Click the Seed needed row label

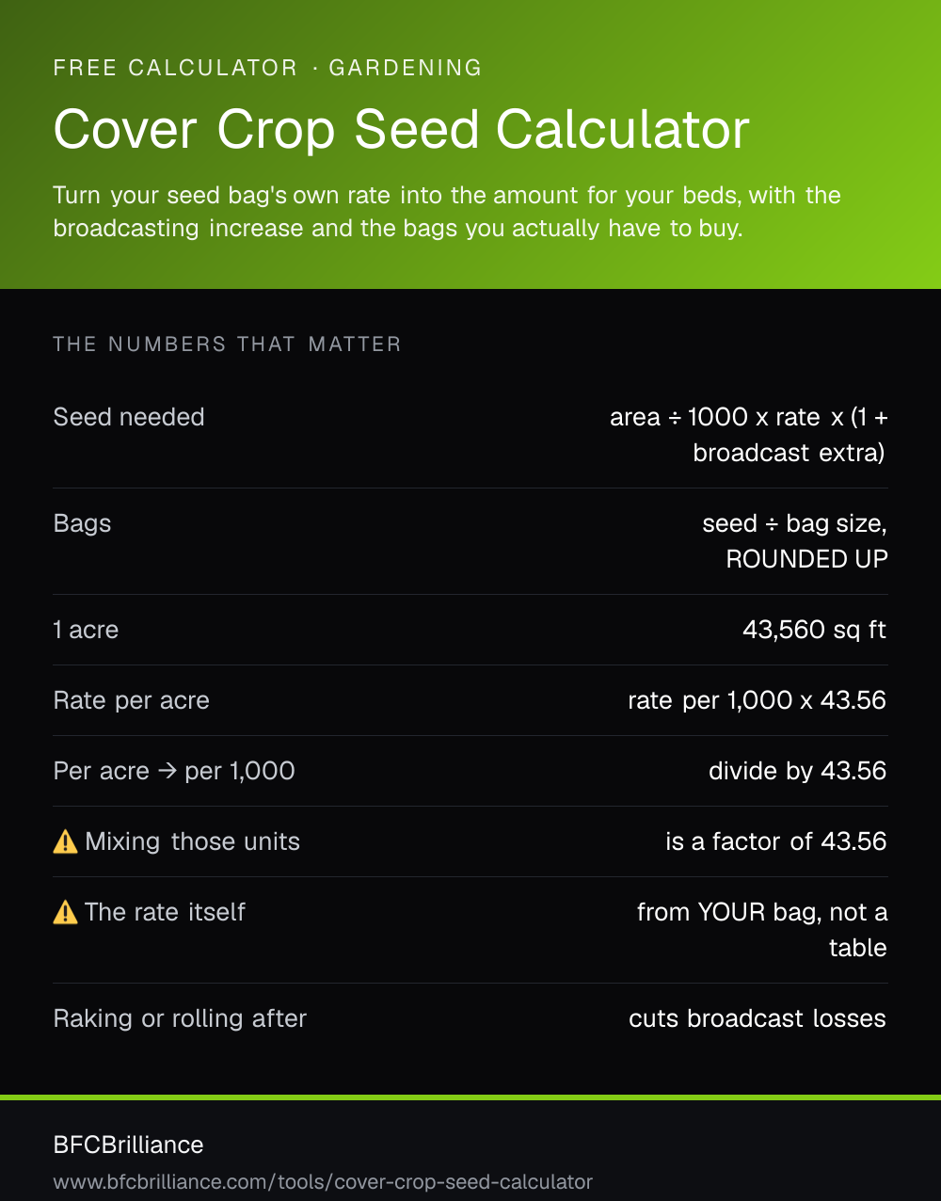[x=129, y=417]
